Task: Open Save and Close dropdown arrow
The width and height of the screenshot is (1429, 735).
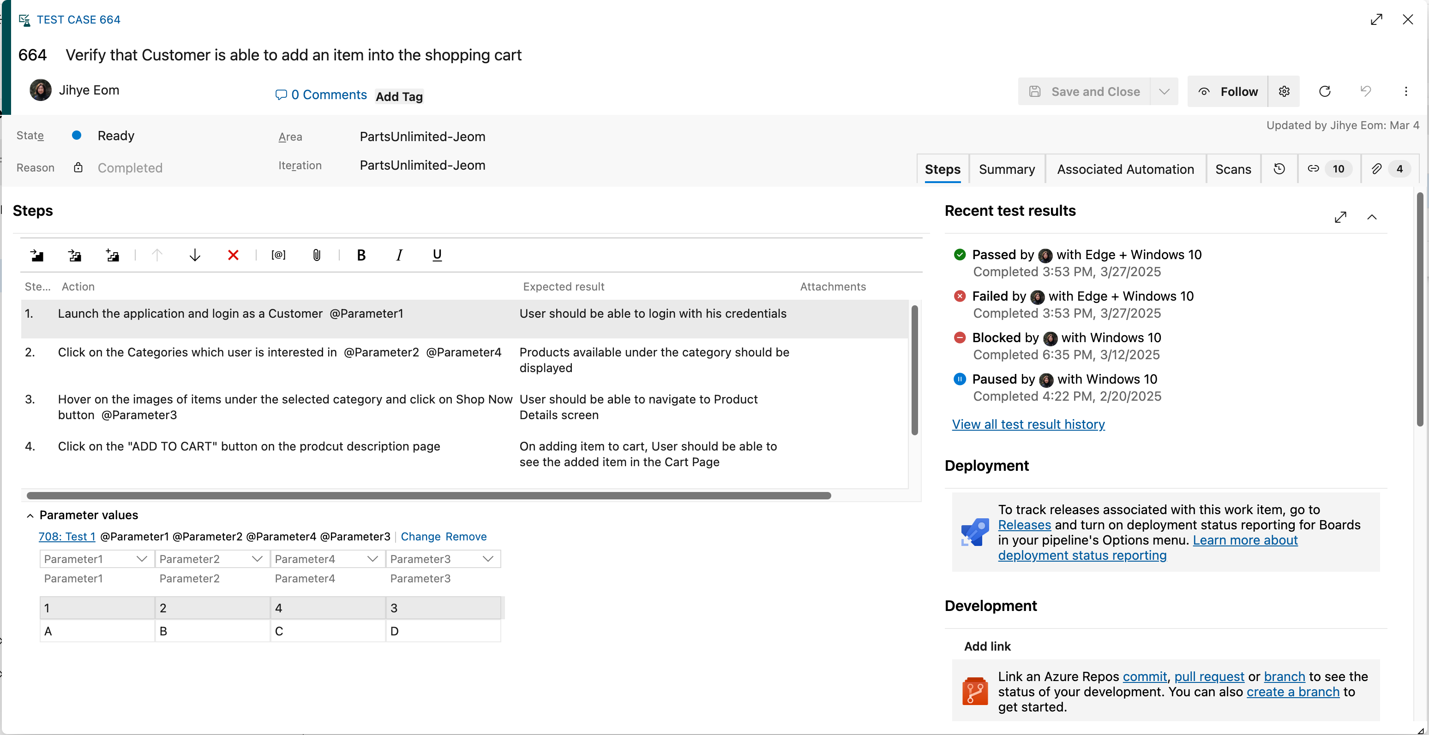Action: tap(1164, 91)
